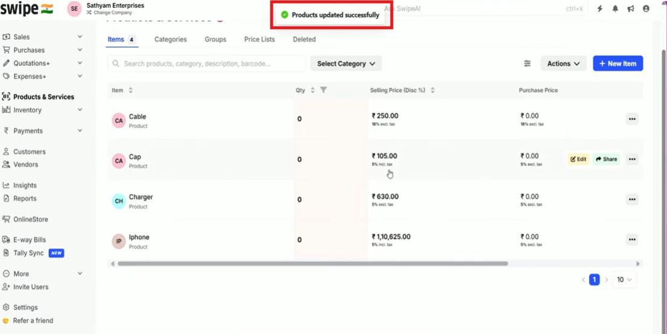667x334 pixels.
Task: Open three-dot menu for Iphone row
Action: tap(632, 240)
